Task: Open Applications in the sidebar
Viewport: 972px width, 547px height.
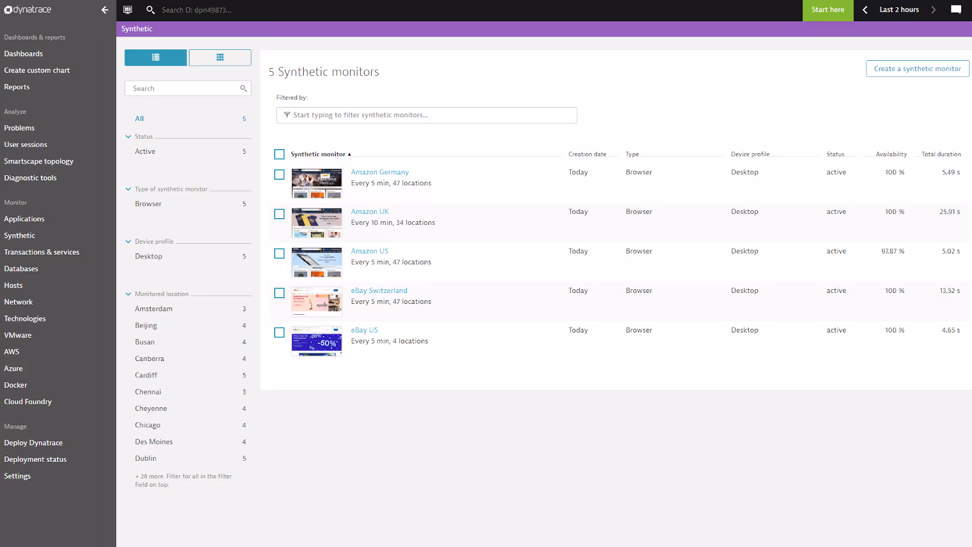Action: tap(24, 219)
